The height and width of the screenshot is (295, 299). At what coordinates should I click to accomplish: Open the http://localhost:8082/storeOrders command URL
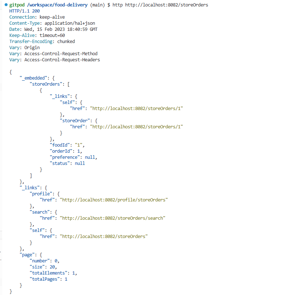[x=166, y=5]
